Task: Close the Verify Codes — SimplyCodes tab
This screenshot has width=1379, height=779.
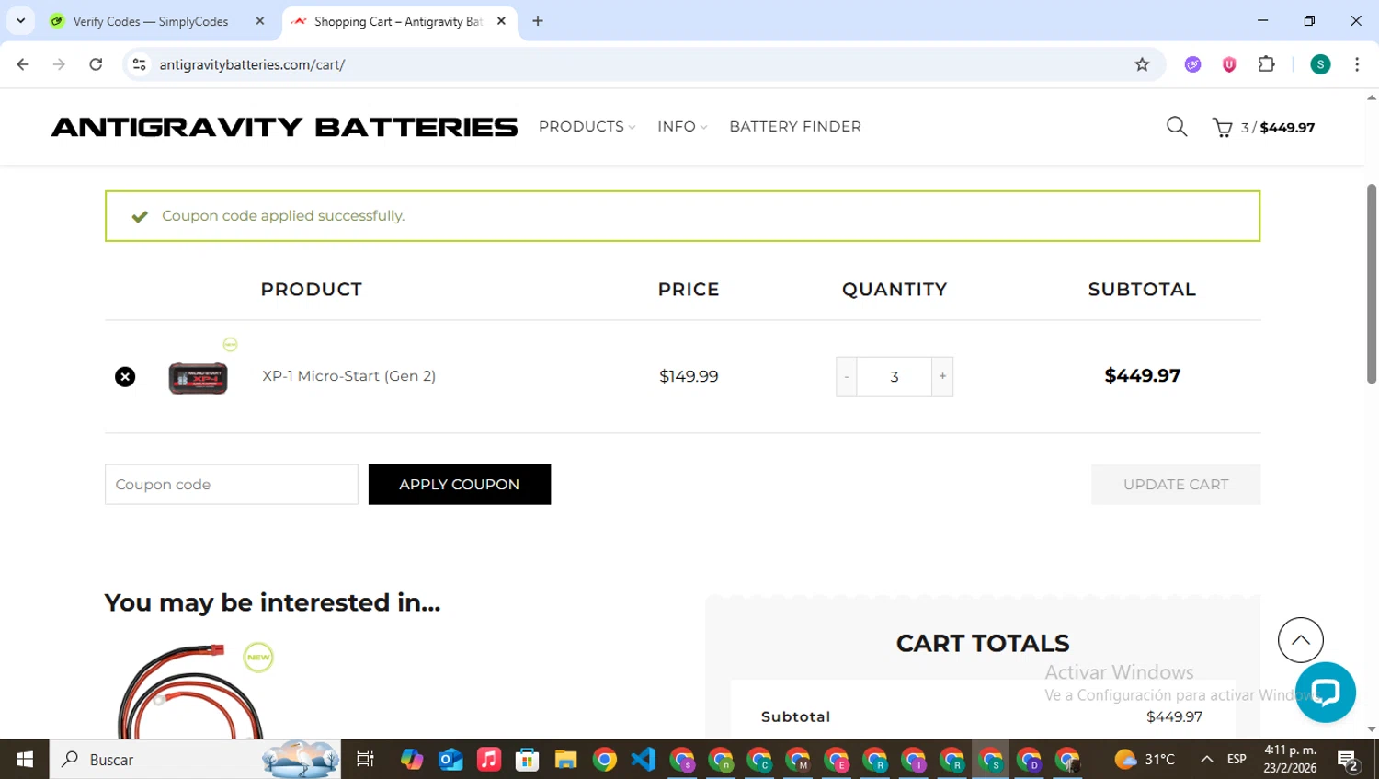Action: [x=260, y=21]
